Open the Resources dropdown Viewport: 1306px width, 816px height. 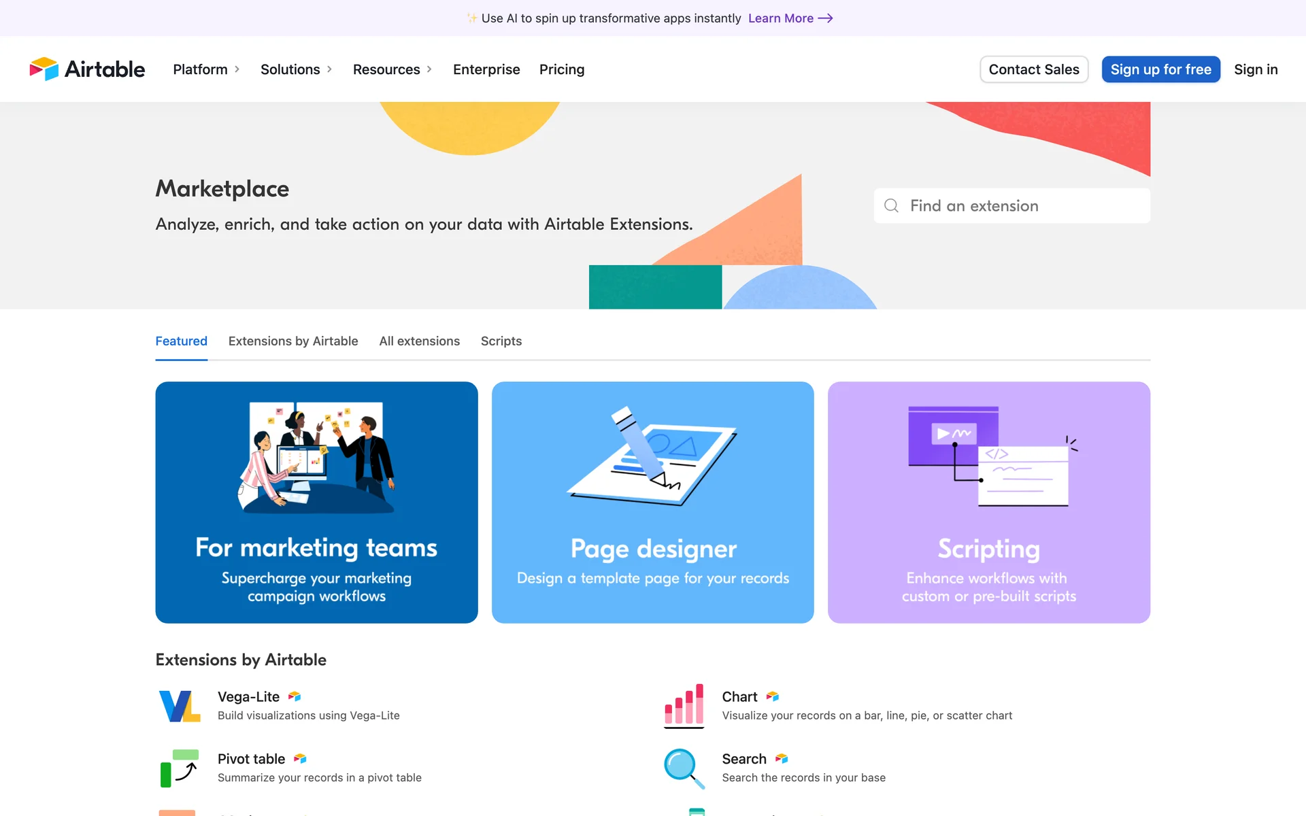[392, 69]
